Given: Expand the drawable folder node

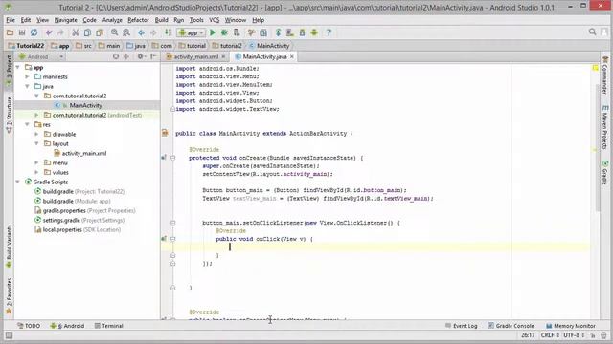Looking at the screenshot, I should click(36, 134).
